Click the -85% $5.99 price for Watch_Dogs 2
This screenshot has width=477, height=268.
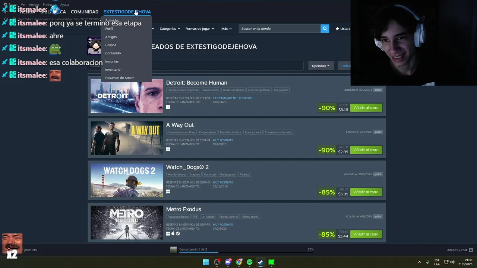coord(333,192)
